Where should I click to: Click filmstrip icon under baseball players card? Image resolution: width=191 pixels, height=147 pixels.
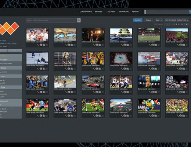[44, 45]
